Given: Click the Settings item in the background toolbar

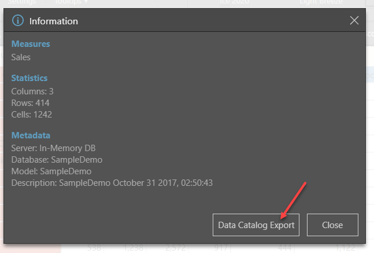Looking at the screenshot, I should tap(23, 2).
